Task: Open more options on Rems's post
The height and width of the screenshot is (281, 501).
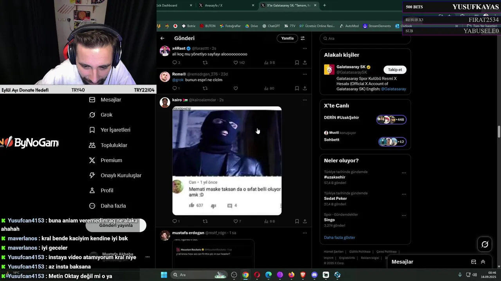Action: 305,74
